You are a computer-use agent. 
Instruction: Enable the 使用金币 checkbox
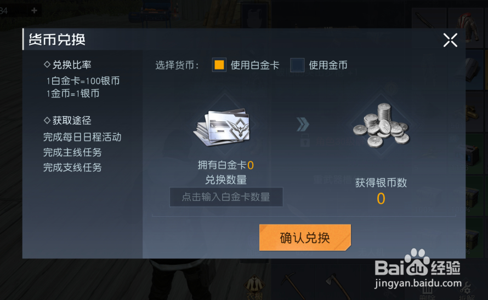pyautogui.click(x=297, y=65)
